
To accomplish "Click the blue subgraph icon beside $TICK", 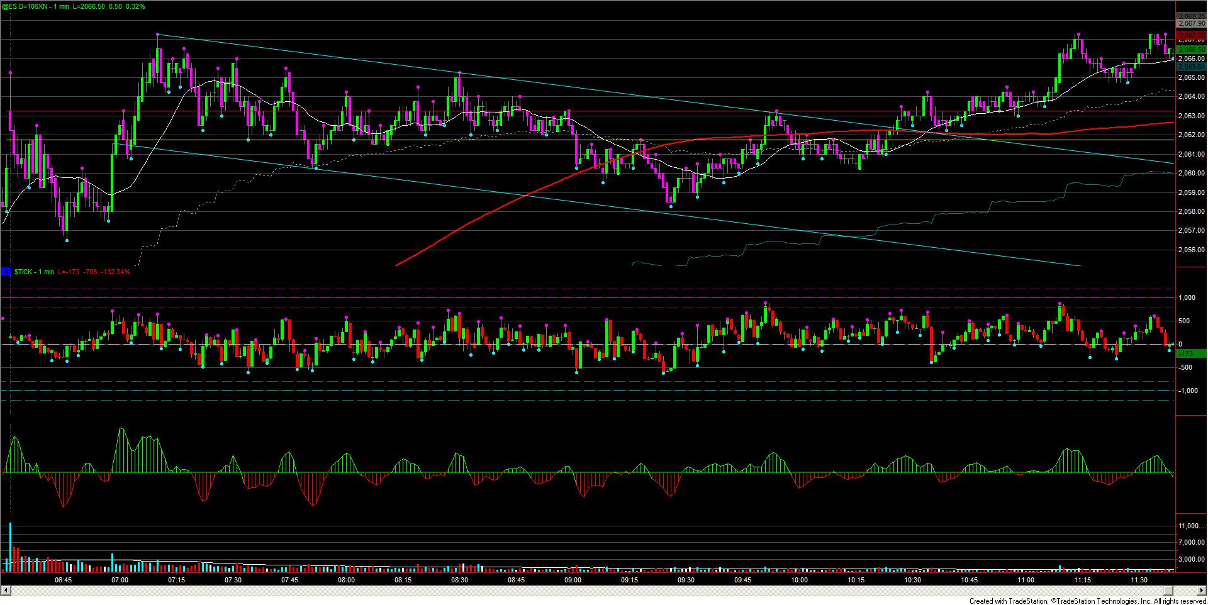I will [x=6, y=272].
